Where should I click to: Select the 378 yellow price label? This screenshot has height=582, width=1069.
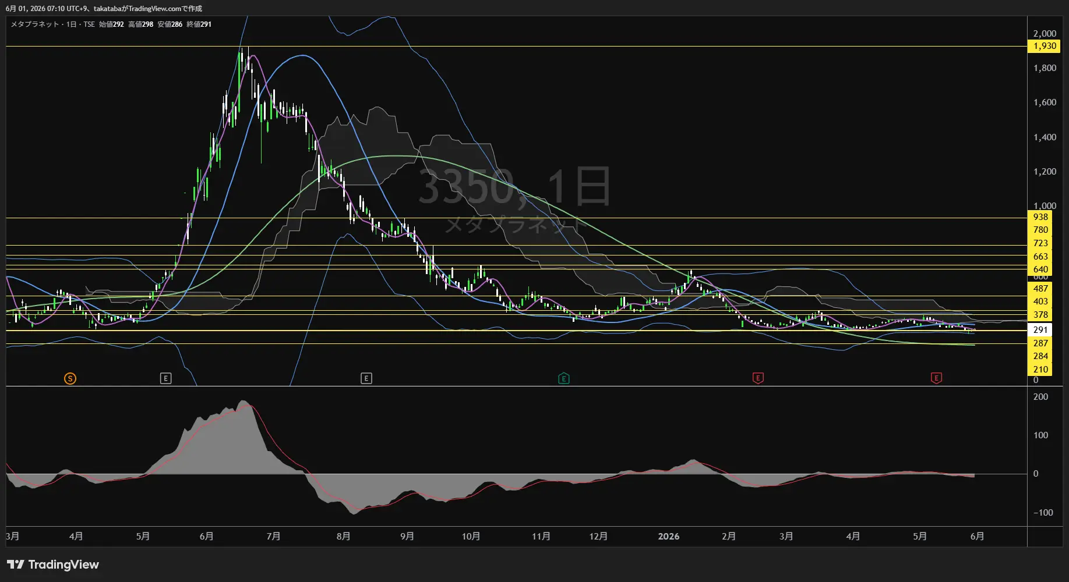(1040, 315)
